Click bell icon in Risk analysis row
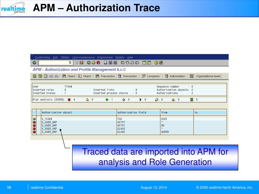259x194 pixels. point(173,100)
